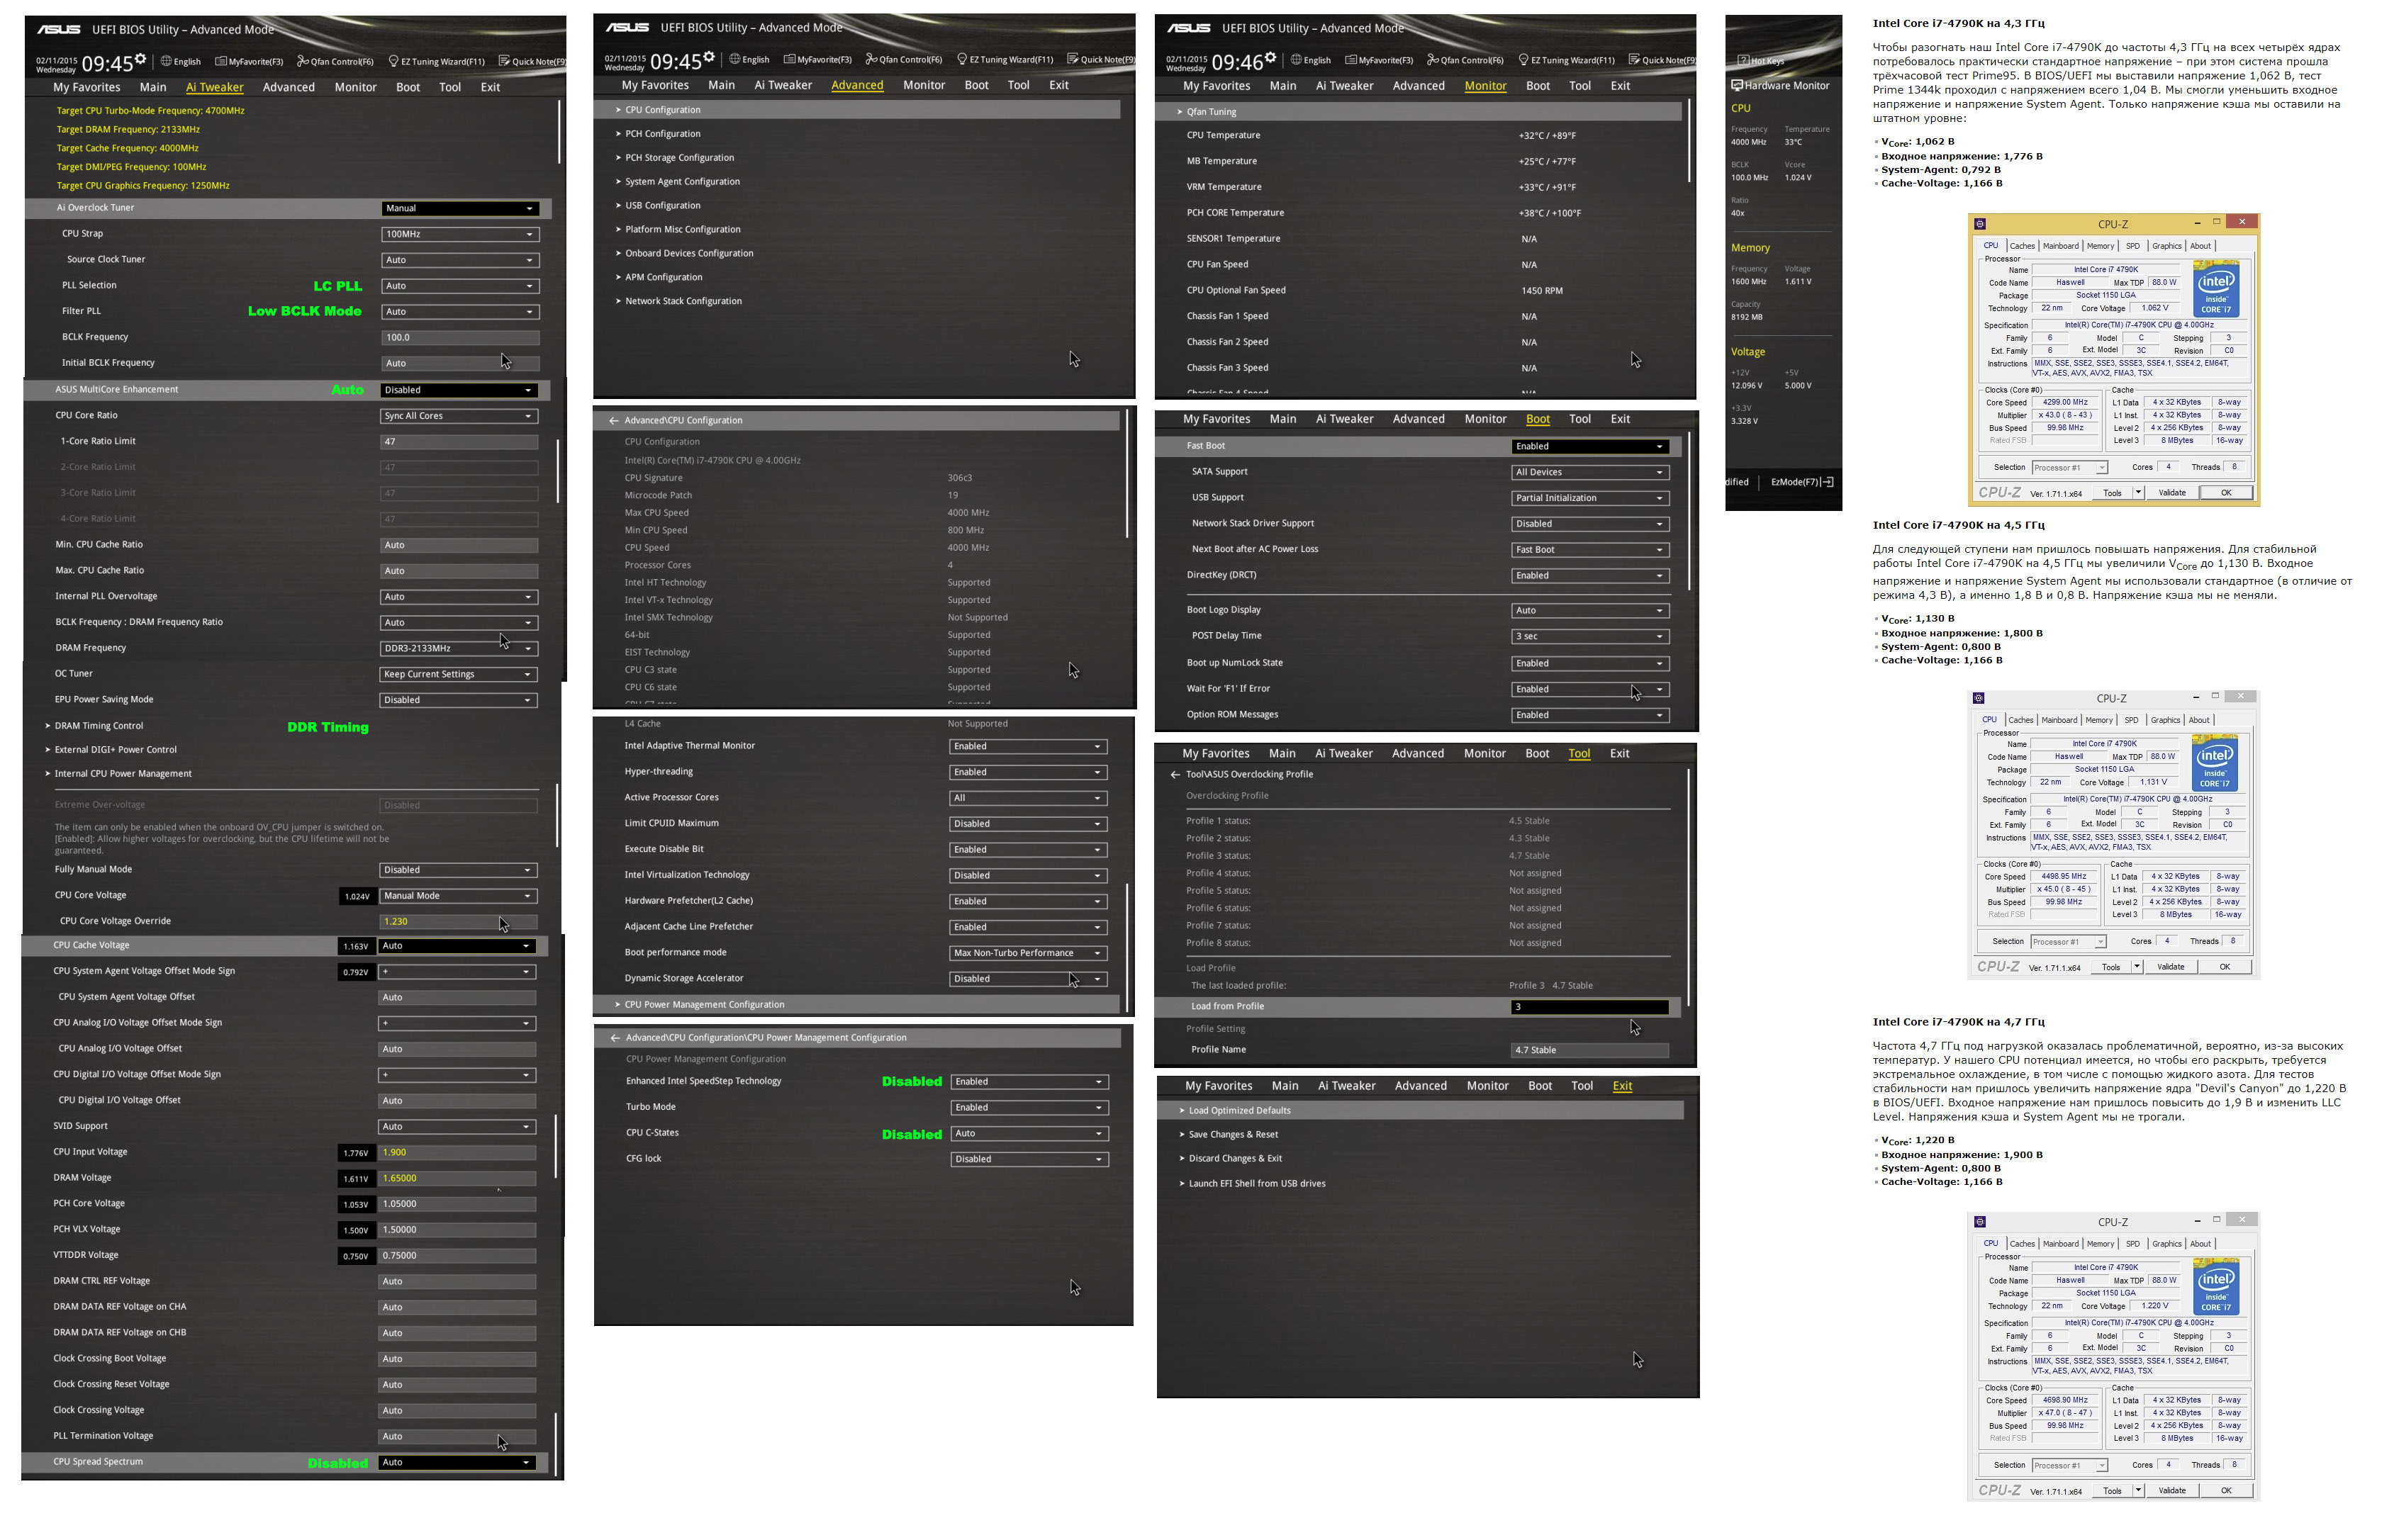The height and width of the screenshot is (1540, 2399).
Task: Expand the PCH Storage Configuration entry
Action: pyautogui.click(x=679, y=158)
